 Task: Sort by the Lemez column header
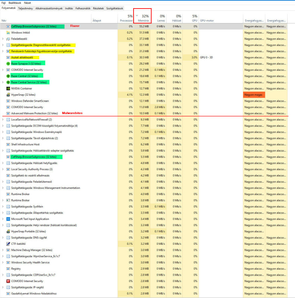pos(159,18)
